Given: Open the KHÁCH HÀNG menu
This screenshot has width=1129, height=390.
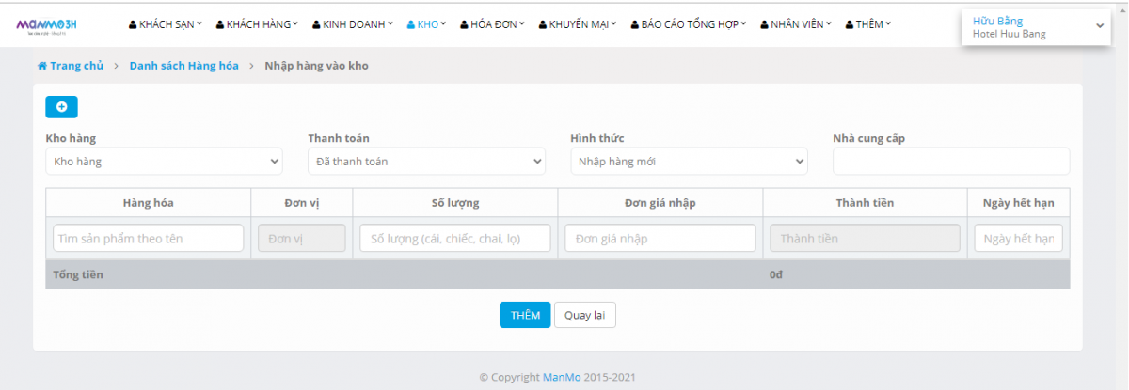Looking at the screenshot, I should coord(257,24).
